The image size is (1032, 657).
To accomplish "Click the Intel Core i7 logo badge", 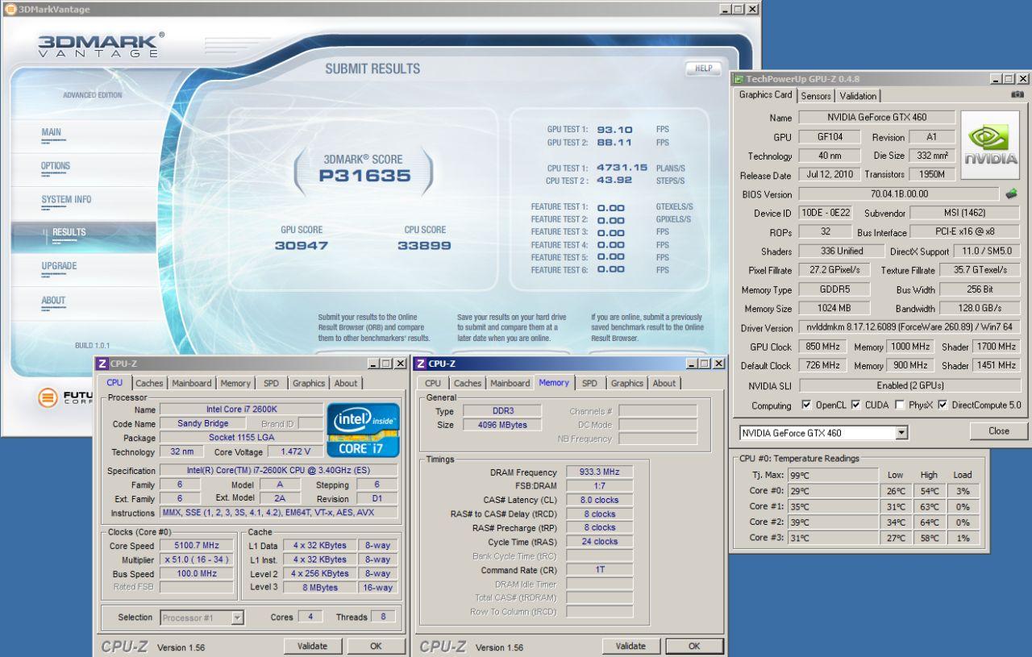I will coord(364,430).
